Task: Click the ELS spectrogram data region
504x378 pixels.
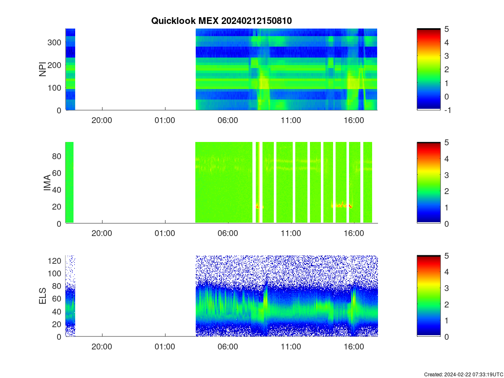Action: [286, 296]
